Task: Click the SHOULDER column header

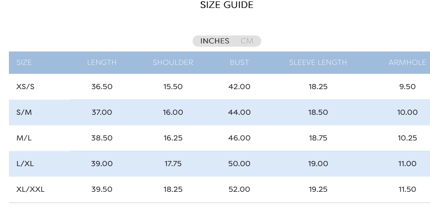Action: [x=173, y=63]
